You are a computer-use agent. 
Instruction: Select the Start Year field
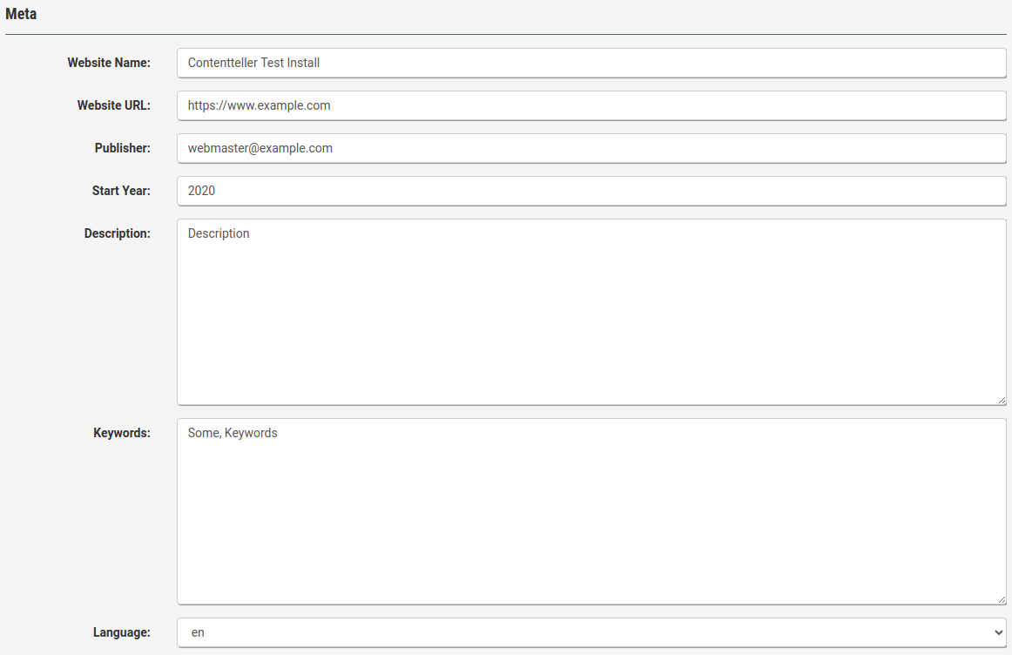pyautogui.click(x=591, y=191)
